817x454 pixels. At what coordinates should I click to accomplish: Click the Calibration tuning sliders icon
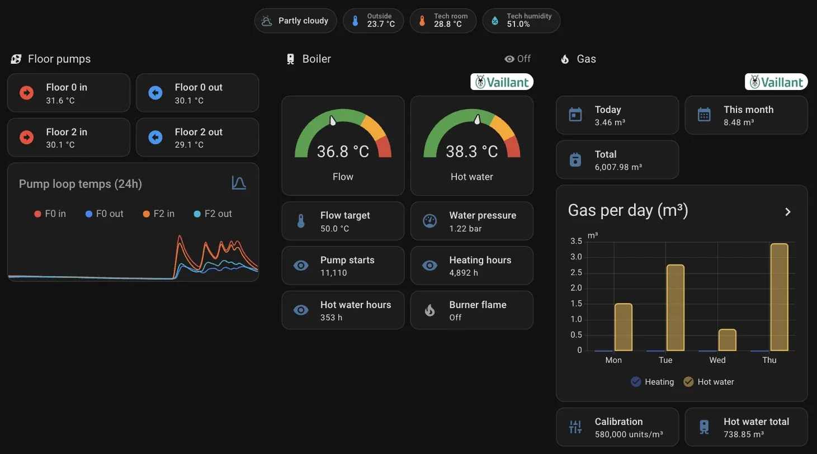[575, 427]
